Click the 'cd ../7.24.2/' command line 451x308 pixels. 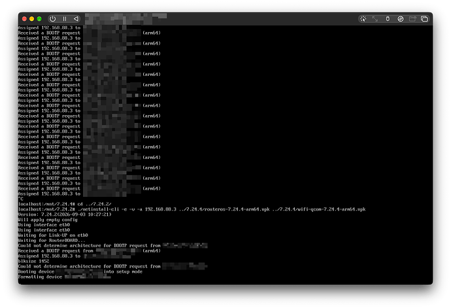[65, 204]
